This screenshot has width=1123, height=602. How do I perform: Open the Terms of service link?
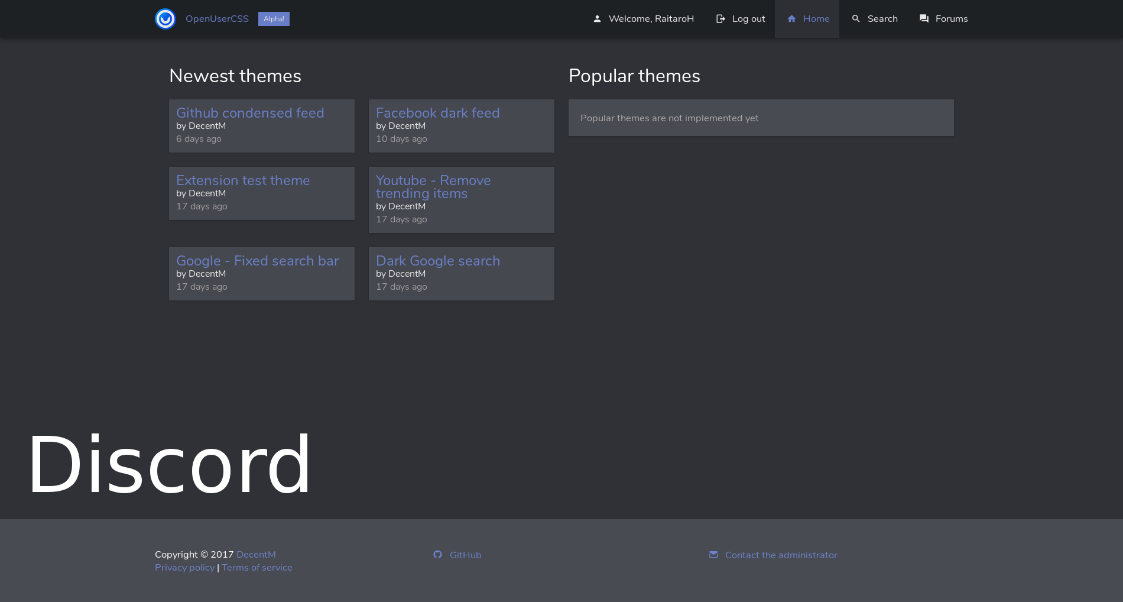(257, 568)
